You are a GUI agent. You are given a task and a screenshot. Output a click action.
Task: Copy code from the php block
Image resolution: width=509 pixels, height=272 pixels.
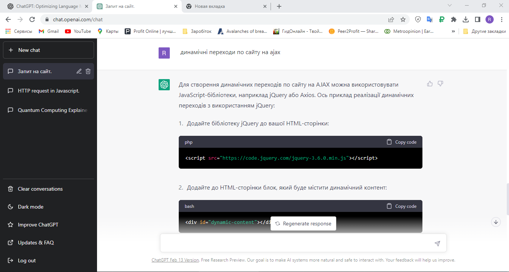(x=402, y=142)
